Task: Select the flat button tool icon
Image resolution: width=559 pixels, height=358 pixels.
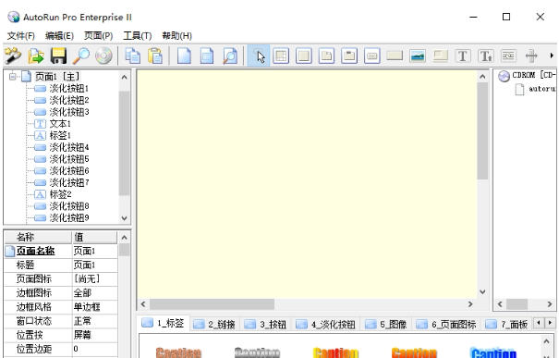Action: (x=395, y=56)
